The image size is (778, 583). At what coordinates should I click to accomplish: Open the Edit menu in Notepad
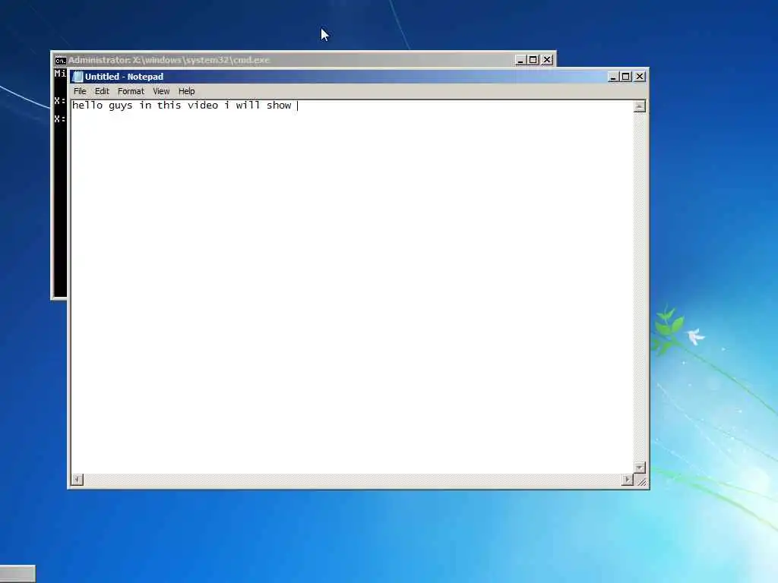(x=102, y=91)
